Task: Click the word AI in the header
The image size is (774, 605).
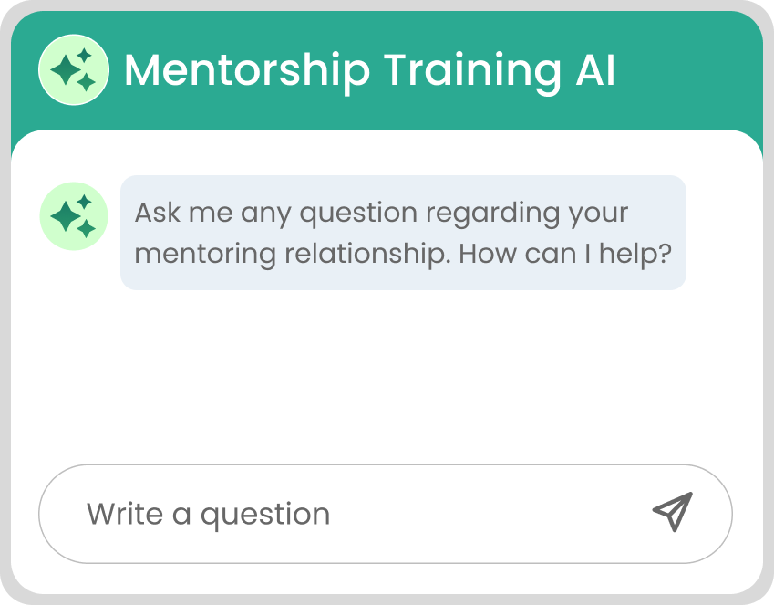Action: tap(595, 70)
